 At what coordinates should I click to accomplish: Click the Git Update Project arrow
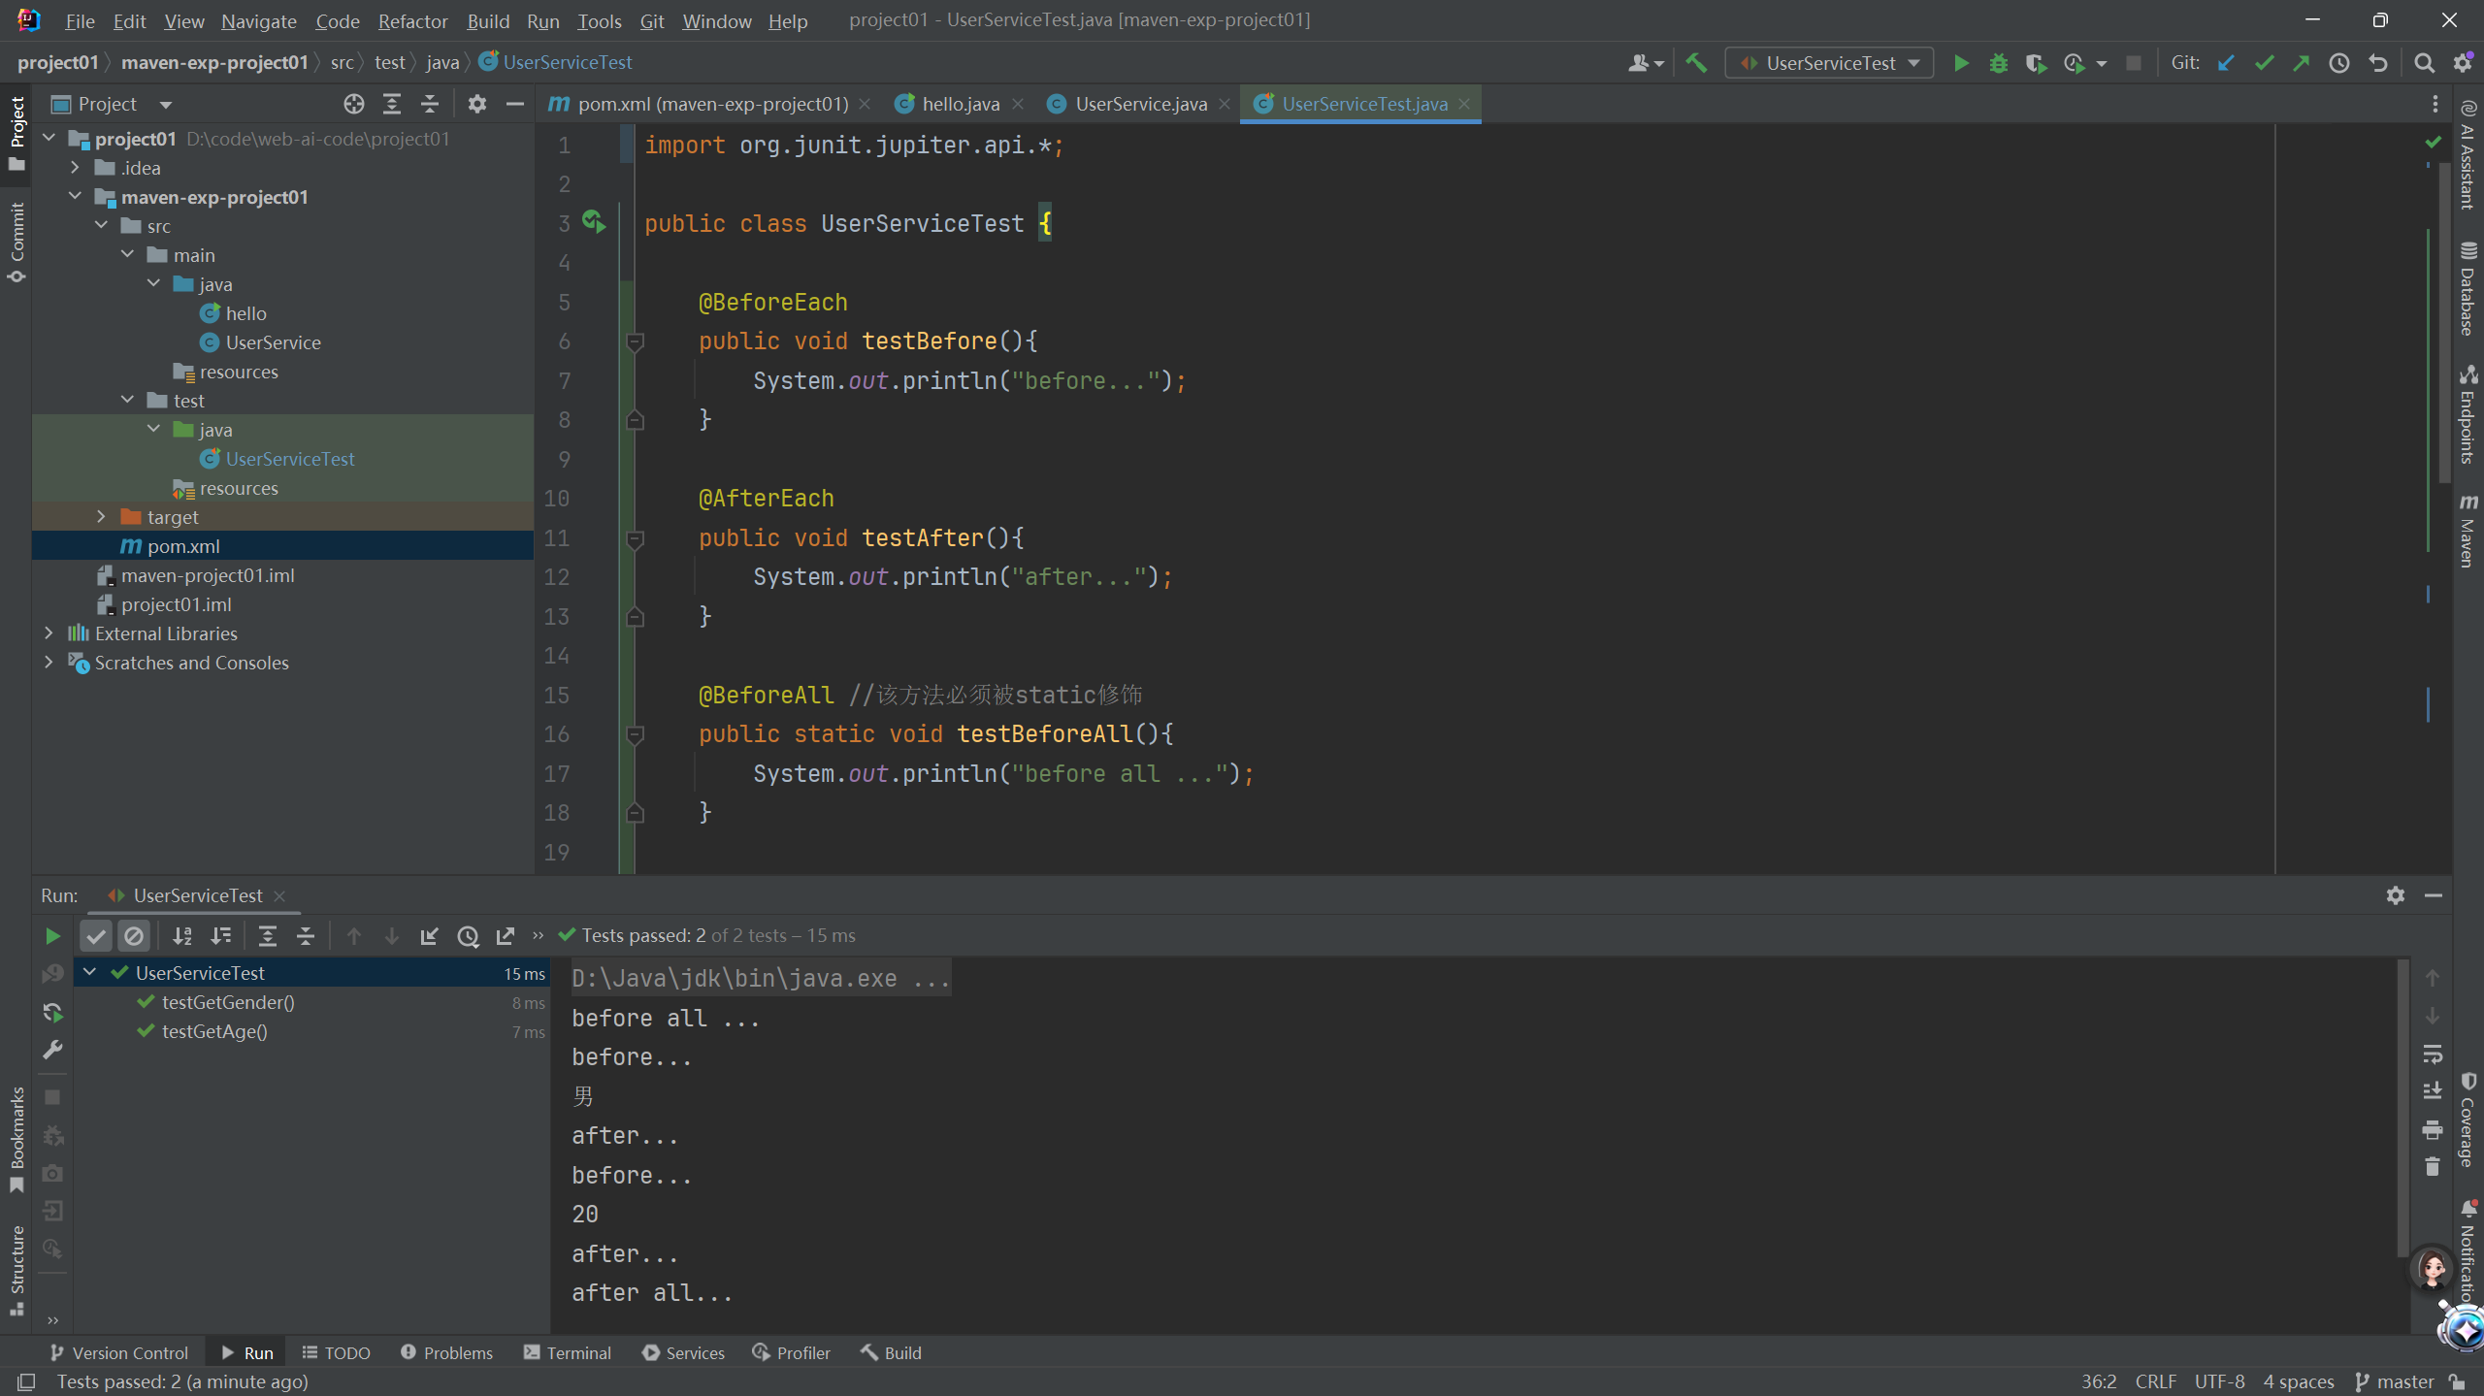coord(2226,63)
